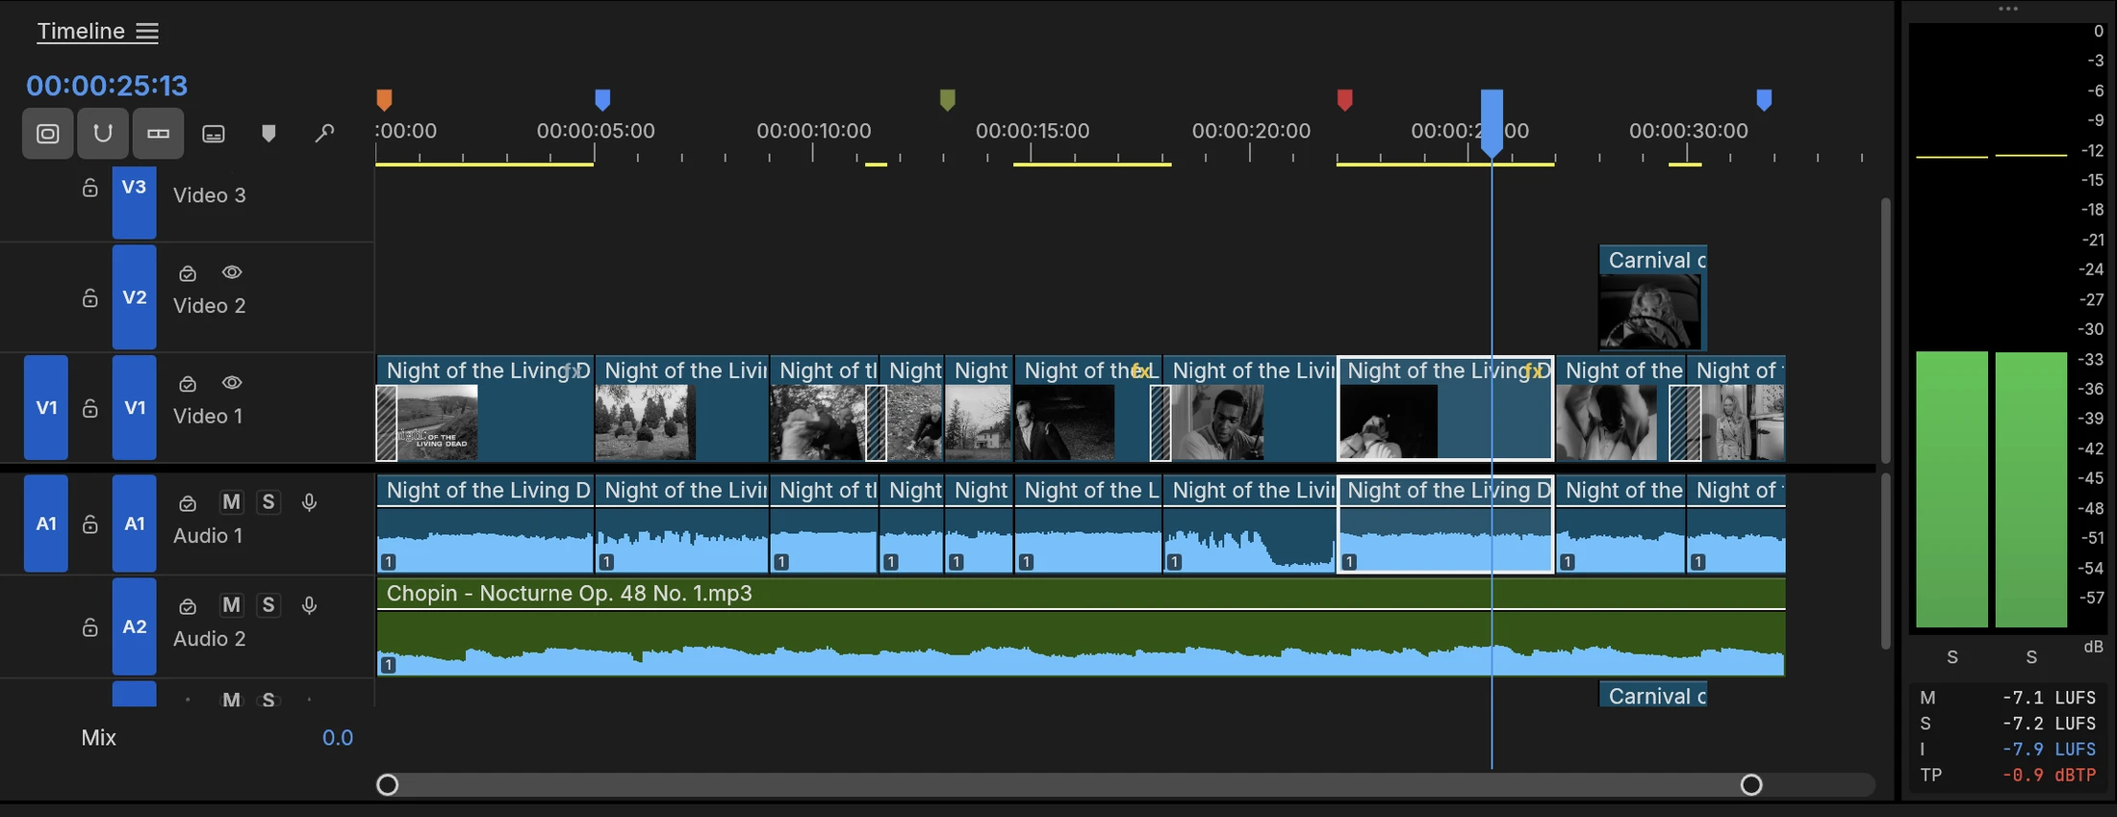Viewport: 2117px width, 817px height.
Task: Select the red timeline marker
Action: (x=1345, y=99)
